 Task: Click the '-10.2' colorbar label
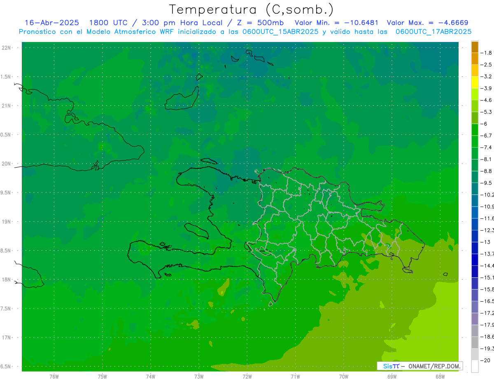[487, 195]
